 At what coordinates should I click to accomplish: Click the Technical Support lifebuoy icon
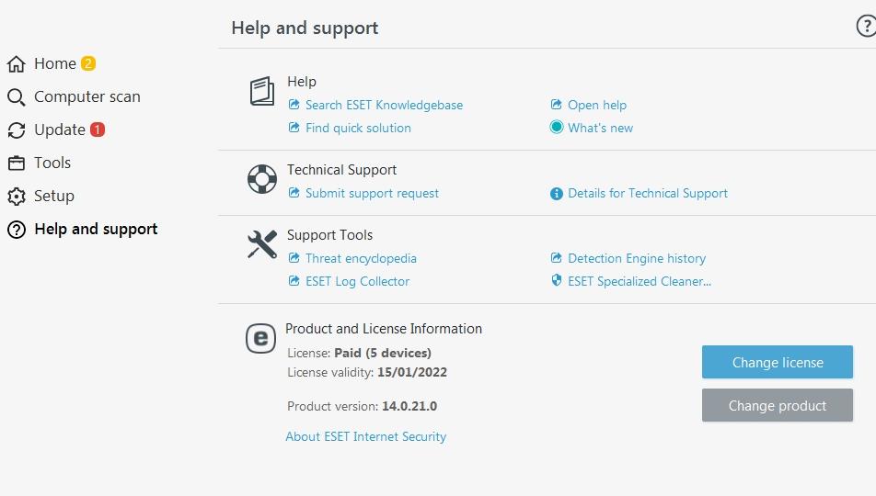(262, 179)
